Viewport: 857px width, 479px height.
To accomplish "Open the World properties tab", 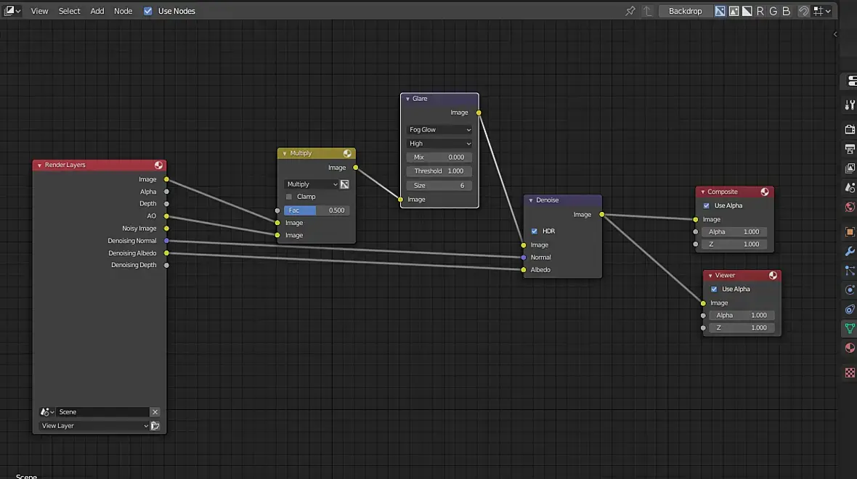I will pos(850,207).
